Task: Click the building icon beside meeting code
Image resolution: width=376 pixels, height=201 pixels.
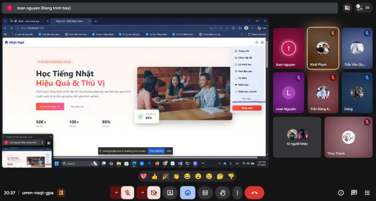Action: 61,193
